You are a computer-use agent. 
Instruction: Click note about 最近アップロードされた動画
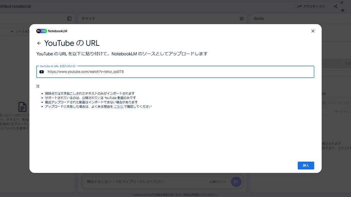tap(91, 102)
